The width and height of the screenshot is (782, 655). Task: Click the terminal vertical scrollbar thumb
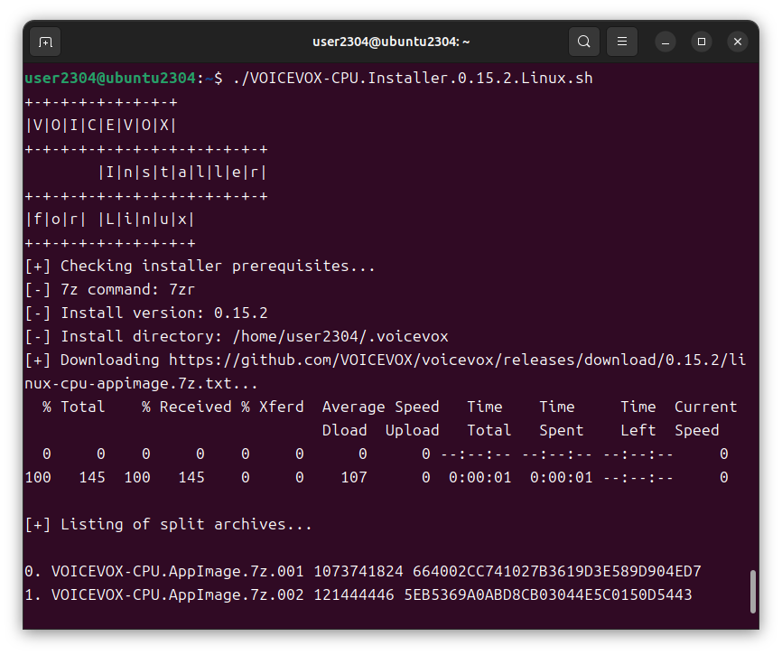752,592
